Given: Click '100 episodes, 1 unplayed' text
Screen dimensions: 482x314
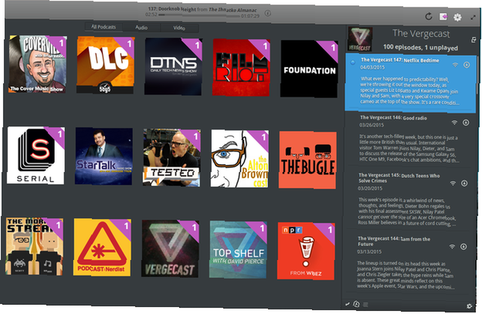Looking at the screenshot, I should 420,48.
